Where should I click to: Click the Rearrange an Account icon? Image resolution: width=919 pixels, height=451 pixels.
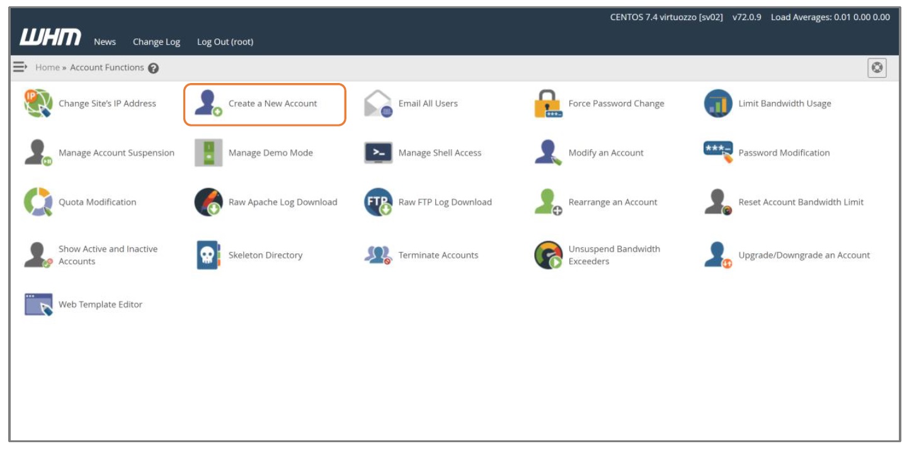(x=548, y=203)
